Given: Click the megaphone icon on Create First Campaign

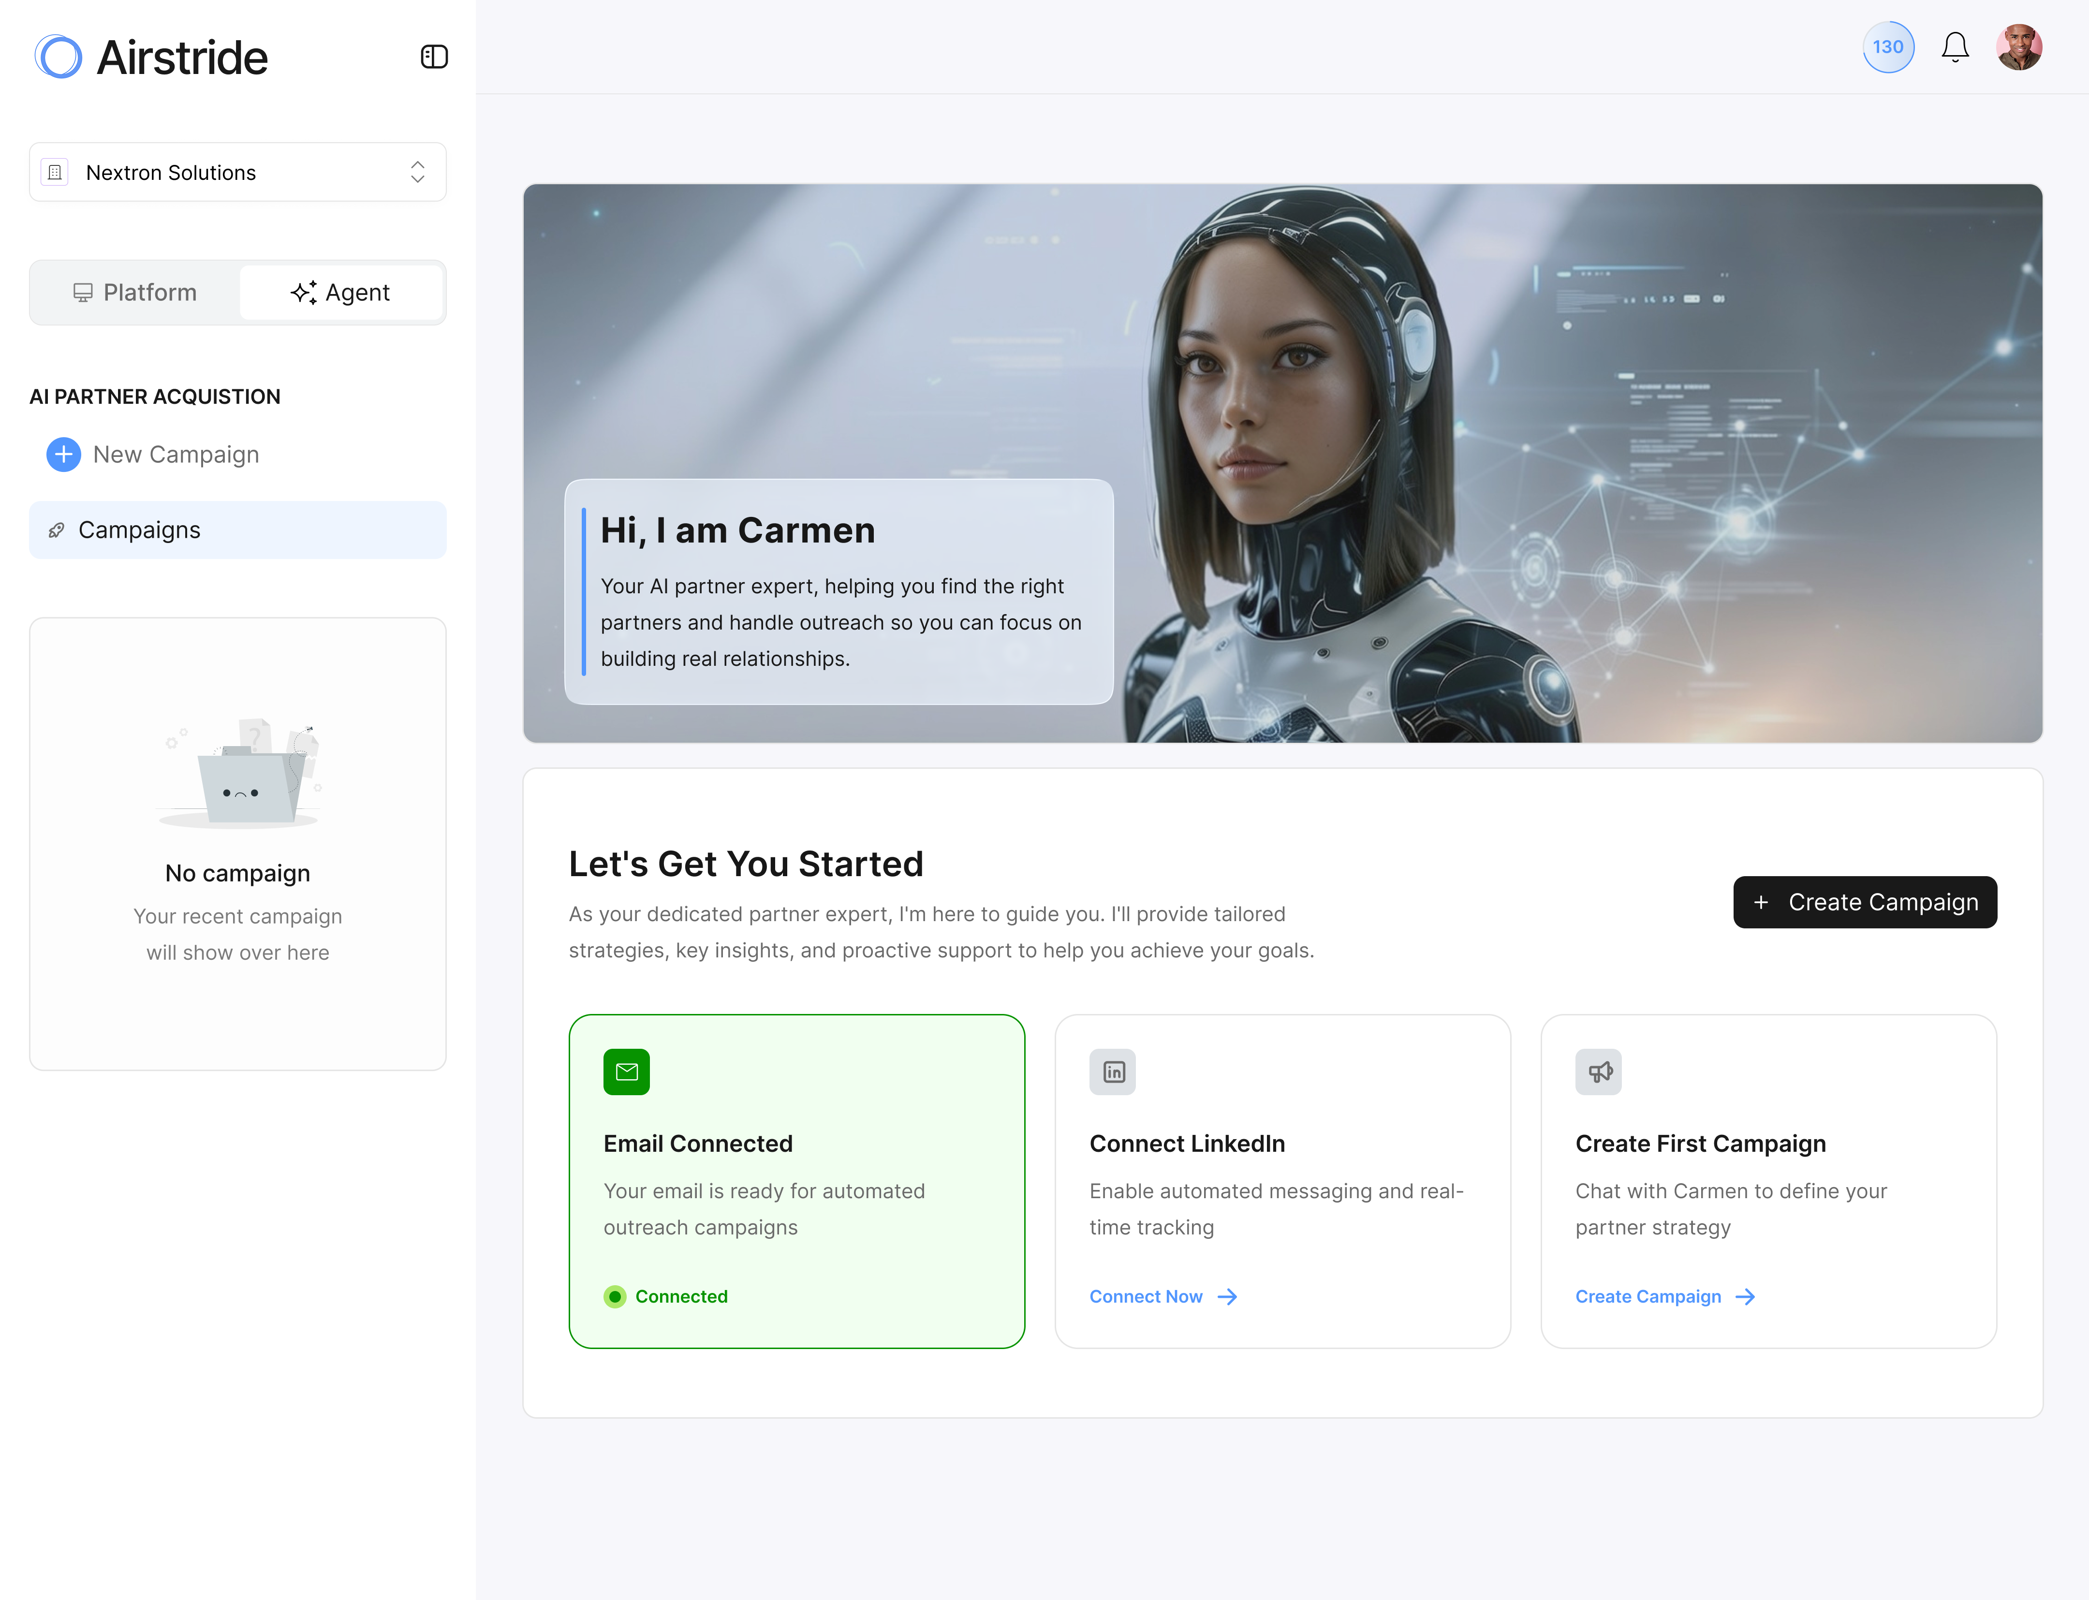Looking at the screenshot, I should pos(1598,1072).
